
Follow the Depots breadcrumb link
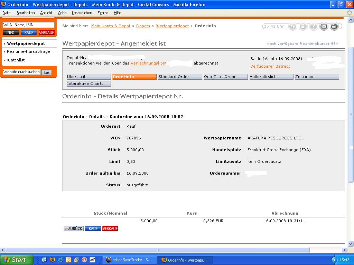pyautogui.click(x=143, y=26)
